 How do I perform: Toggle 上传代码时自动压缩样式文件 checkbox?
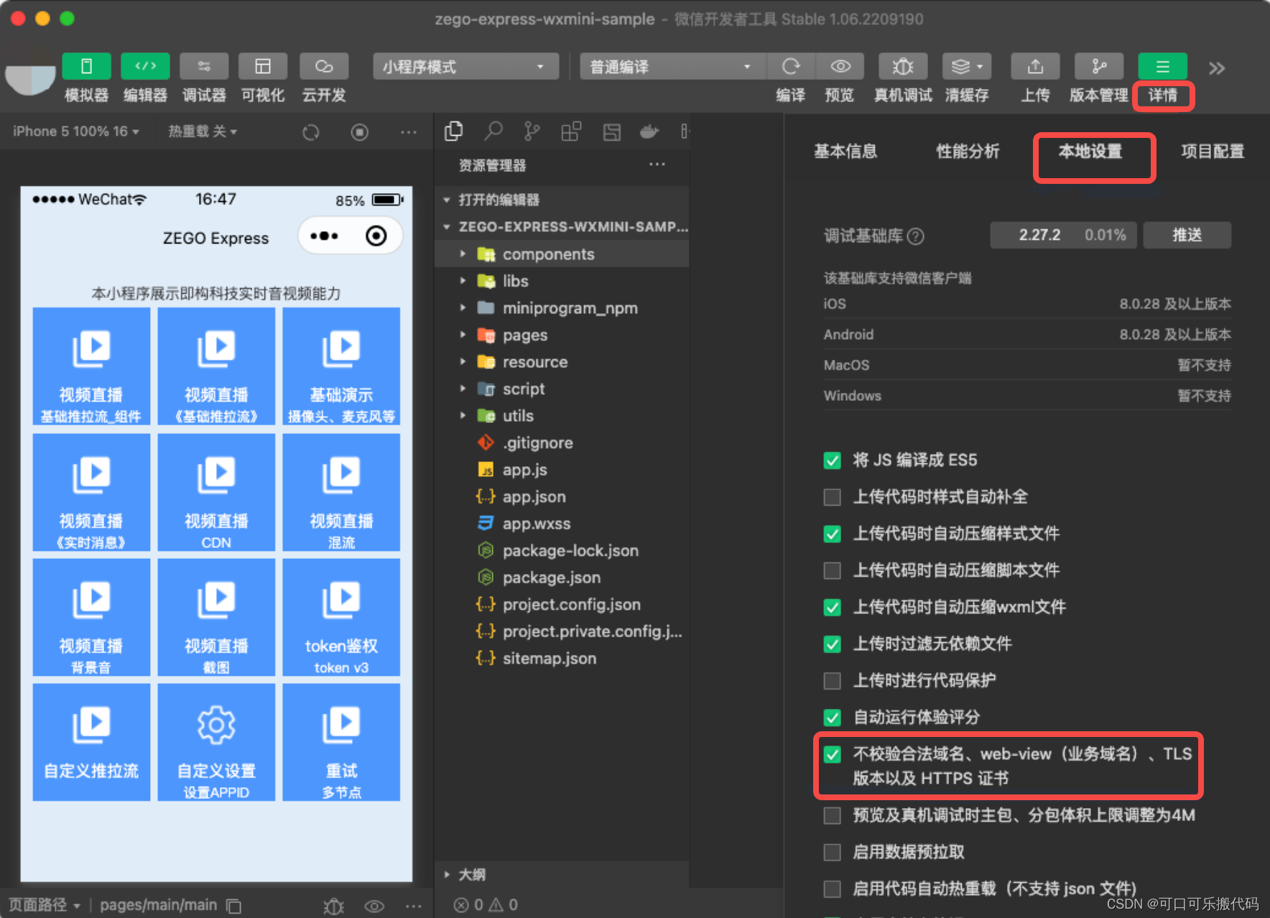(833, 534)
